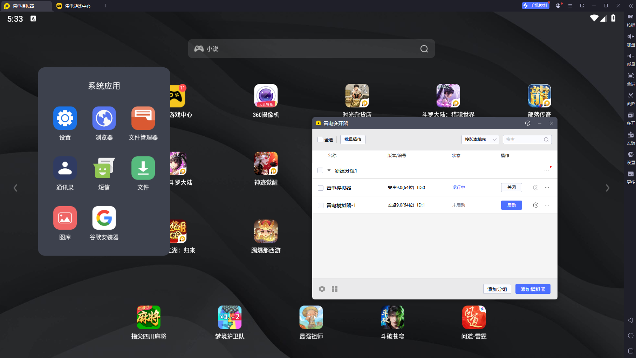Launch the 梦境护卫队 game

tap(230, 317)
